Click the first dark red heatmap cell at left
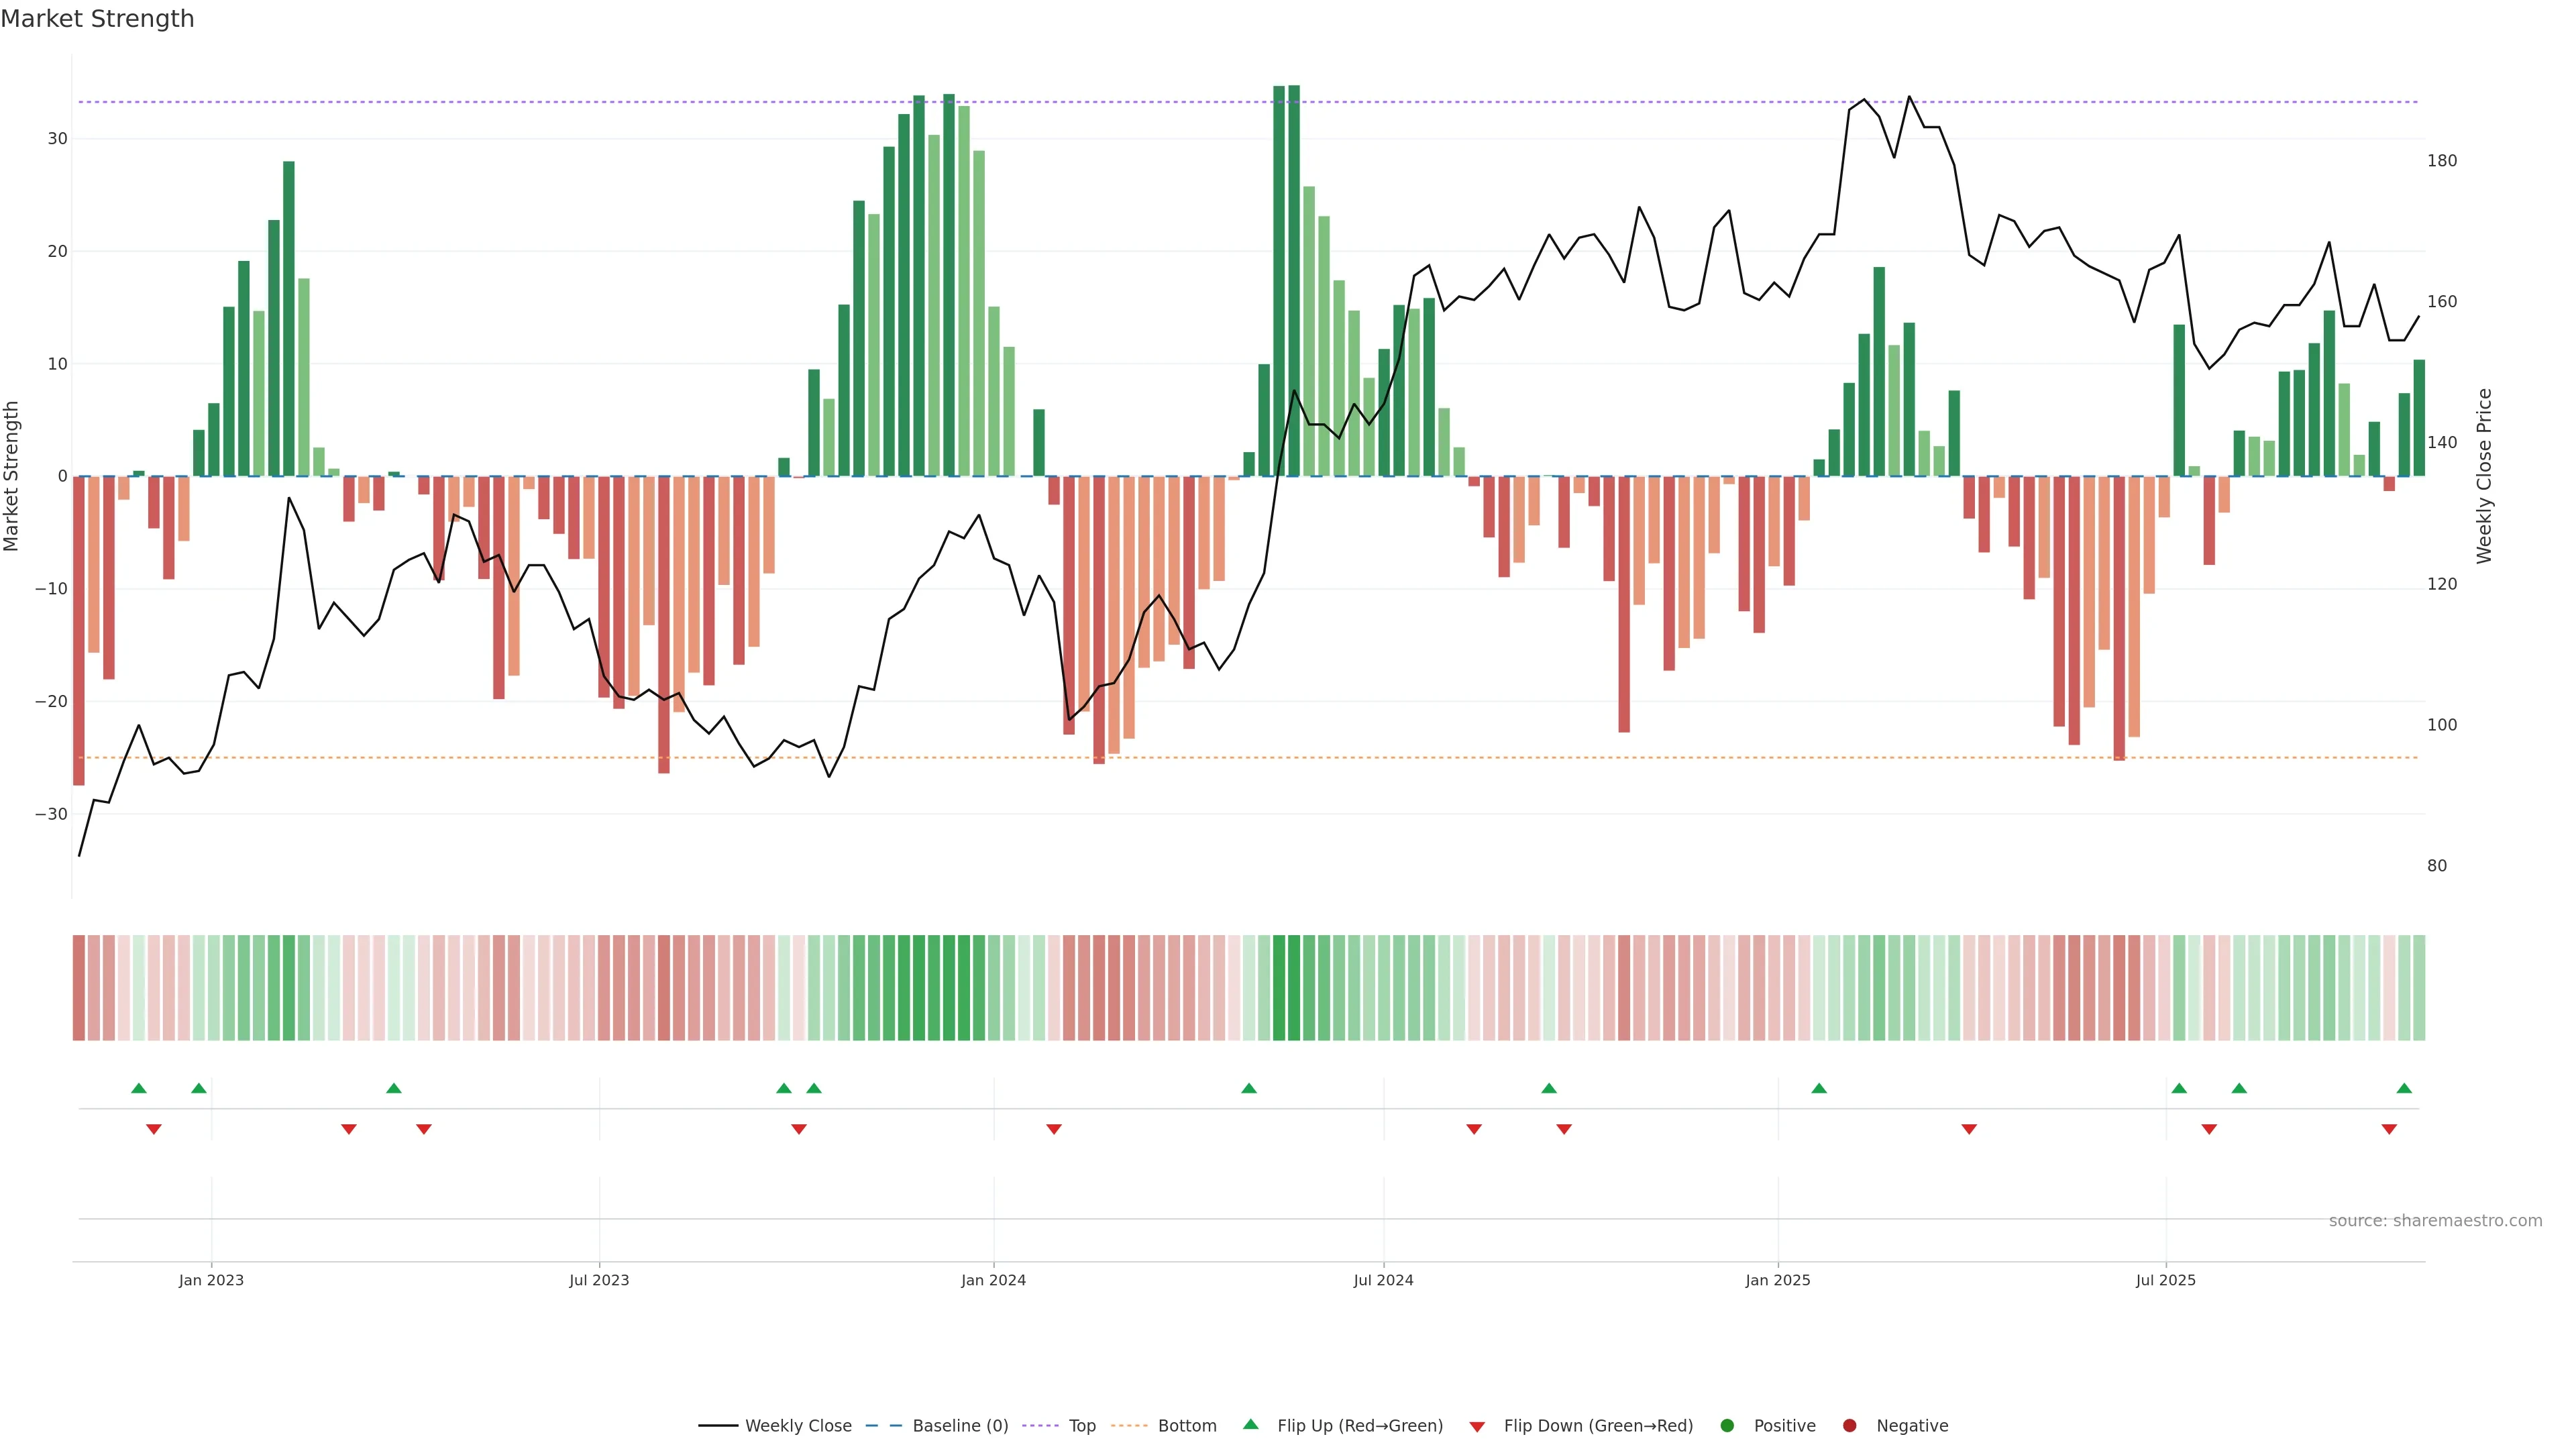2576x1449 pixels. (x=79, y=987)
